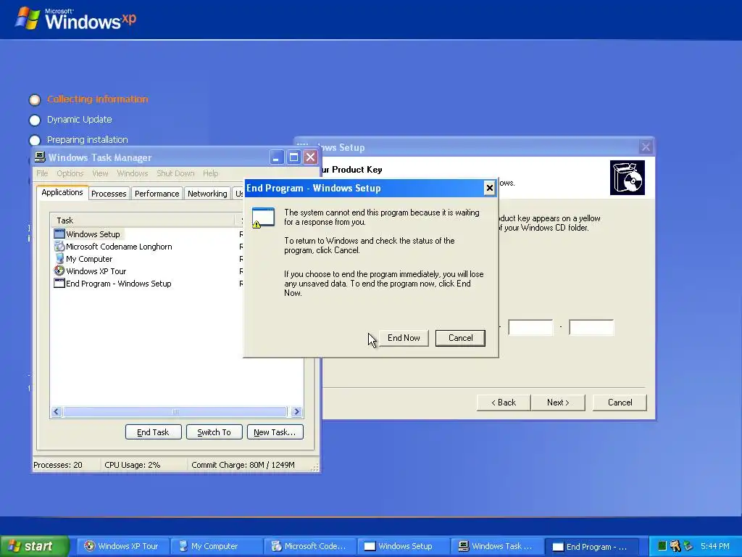Image resolution: width=742 pixels, height=557 pixels.
Task: Click the task list scroll right arrow
Action: tap(296, 412)
